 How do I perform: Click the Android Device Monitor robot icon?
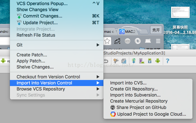[158, 61]
